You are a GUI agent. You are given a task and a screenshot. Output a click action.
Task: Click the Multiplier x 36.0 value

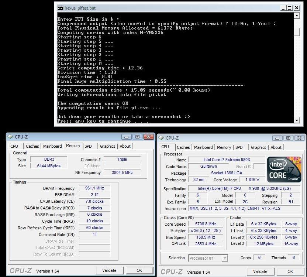click(206, 230)
